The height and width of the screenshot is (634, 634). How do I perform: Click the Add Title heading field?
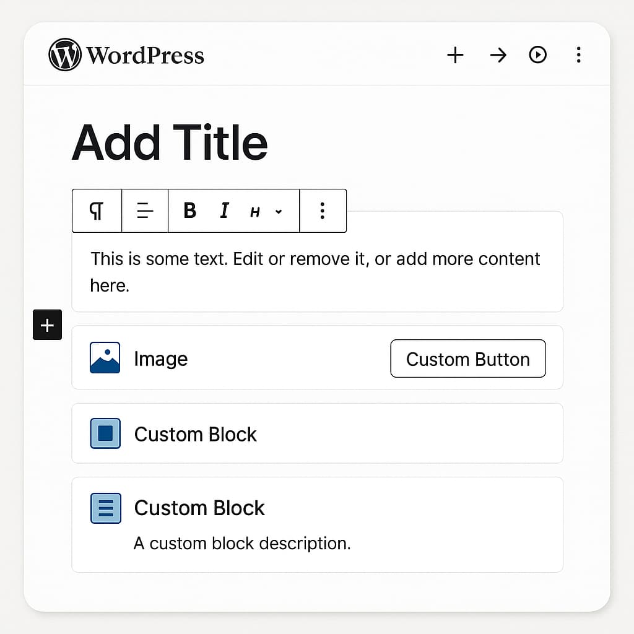click(170, 142)
